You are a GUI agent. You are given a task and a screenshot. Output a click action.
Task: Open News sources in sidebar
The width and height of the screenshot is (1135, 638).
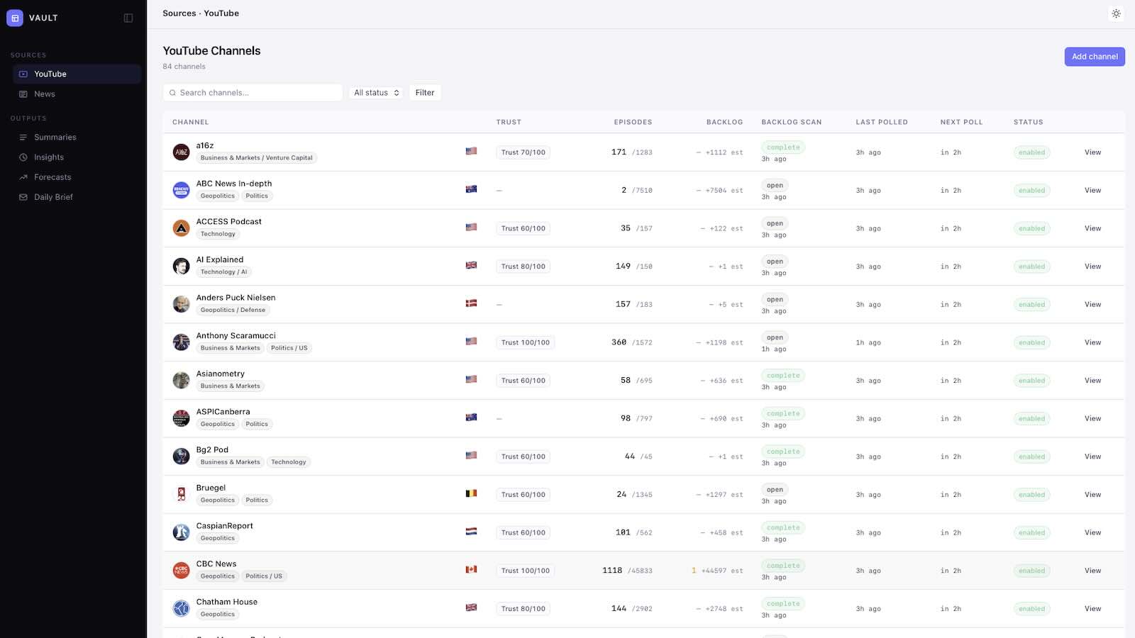tap(77, 94)
